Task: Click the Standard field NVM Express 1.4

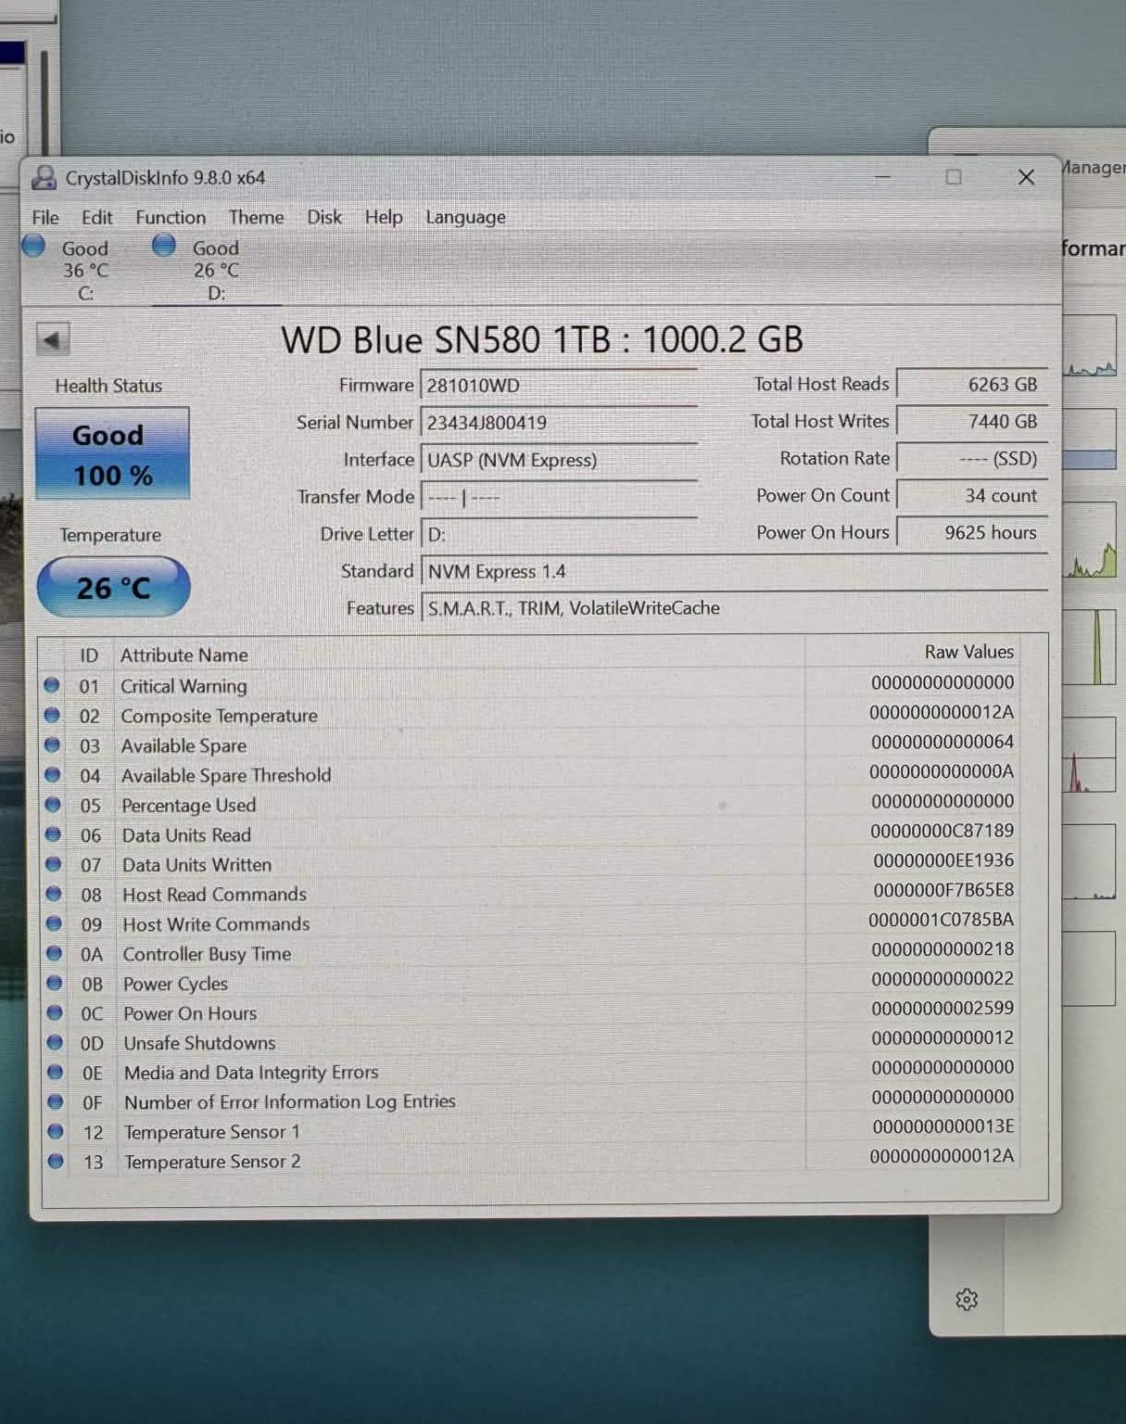Action: 734,571
